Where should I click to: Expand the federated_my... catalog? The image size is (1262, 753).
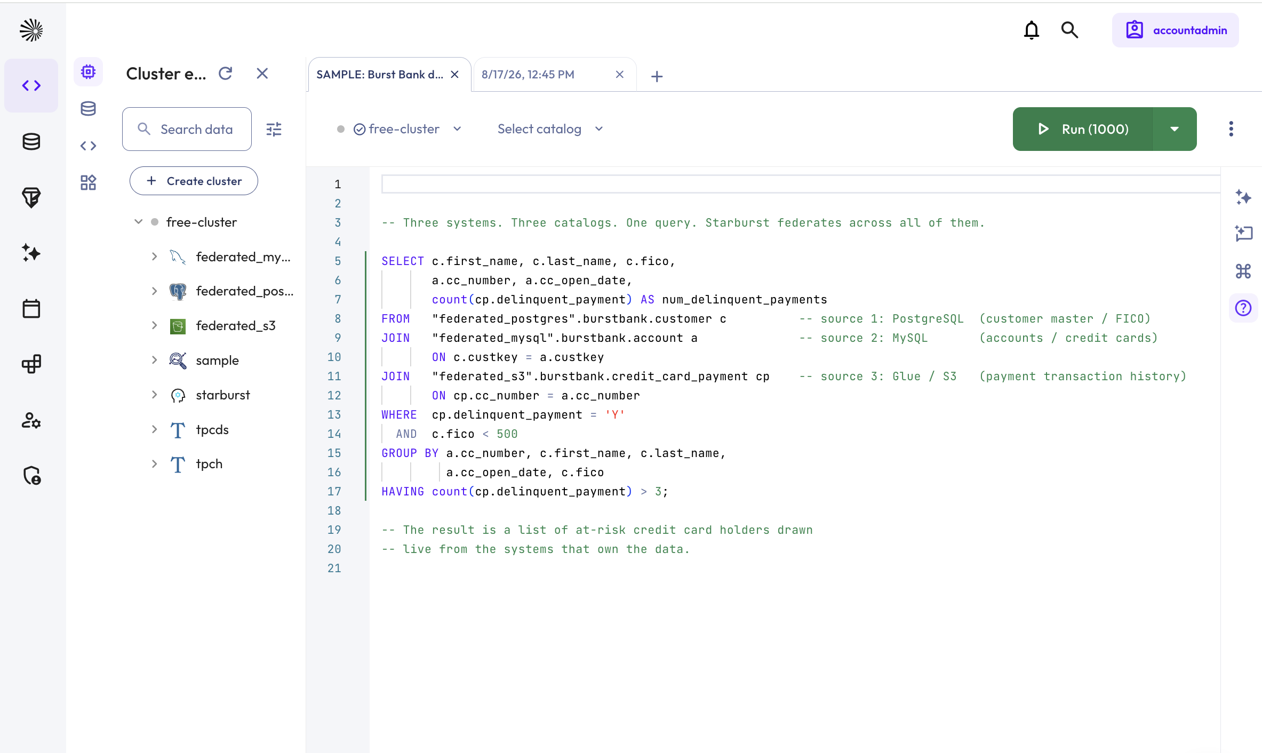pyautogui.click(x=154, y=257)
